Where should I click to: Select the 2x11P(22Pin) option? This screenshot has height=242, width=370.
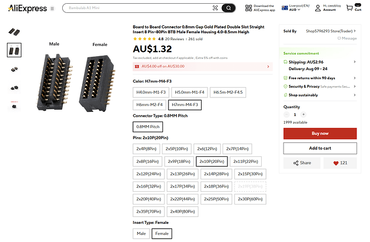246,161
